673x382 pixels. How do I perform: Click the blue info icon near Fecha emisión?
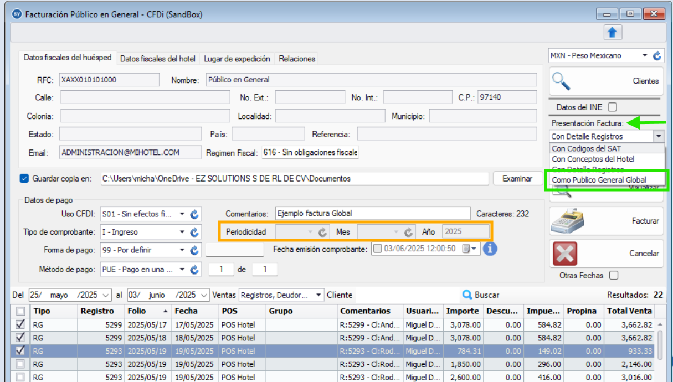489,249
